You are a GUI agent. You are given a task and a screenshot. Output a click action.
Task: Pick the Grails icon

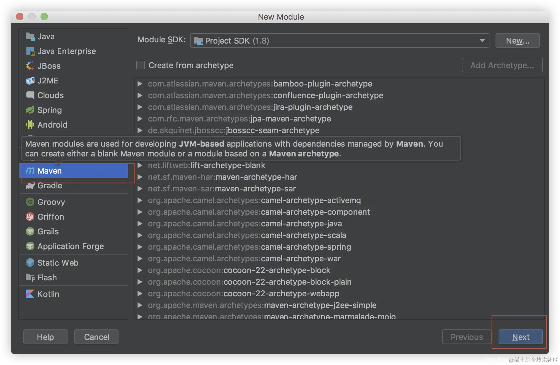(30, 231)
